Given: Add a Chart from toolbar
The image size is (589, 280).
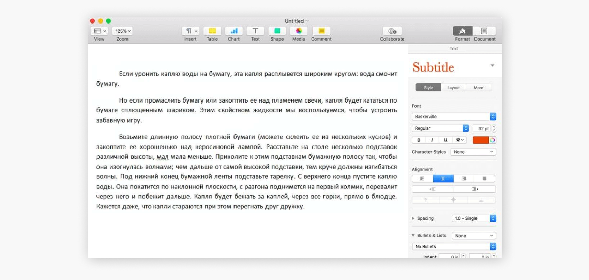Looking at the screenshot, I should tap(234, 31).
